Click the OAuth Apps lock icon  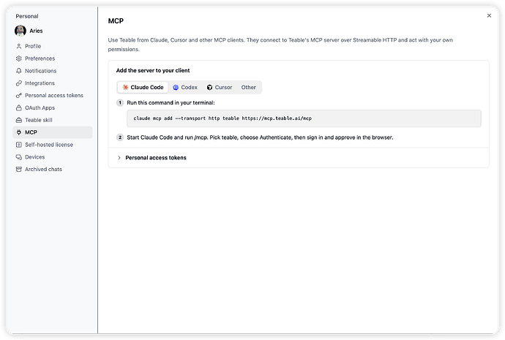pyautogui.click(x=19, y=107)
